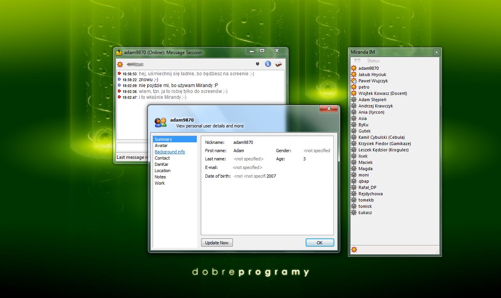501x298 pixels.
Task: Select DanKar in the details category list
Action: (175, 164)
